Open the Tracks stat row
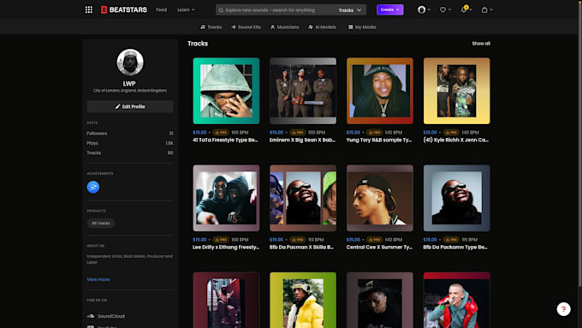 [x=130, y=152]
